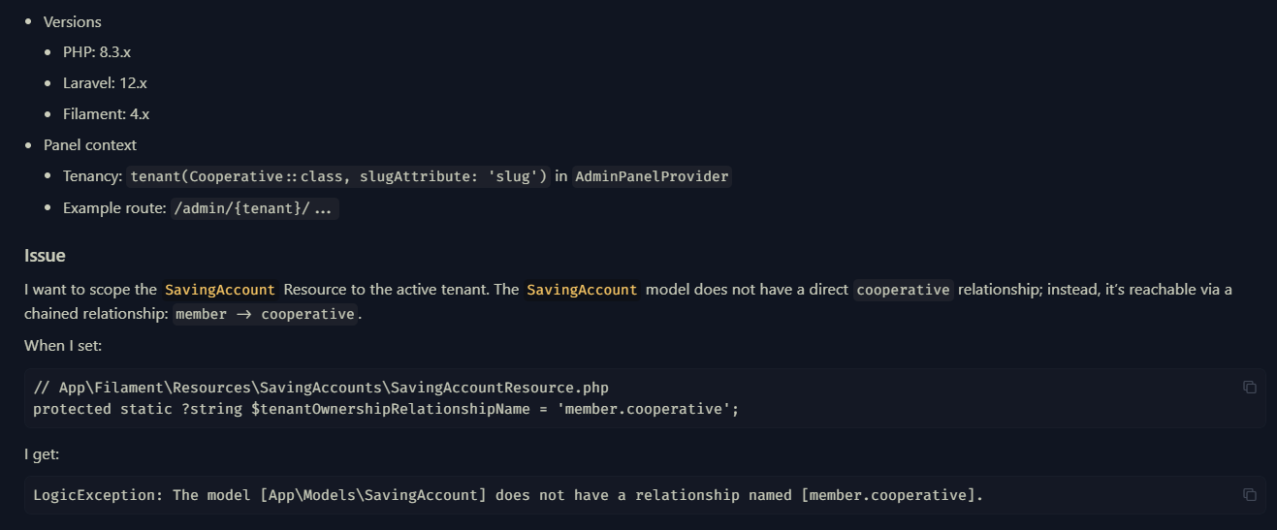
Task: Click the tenant(Cooperative::class) inline code
Action: pyautogui.click(x=338, y=176)
